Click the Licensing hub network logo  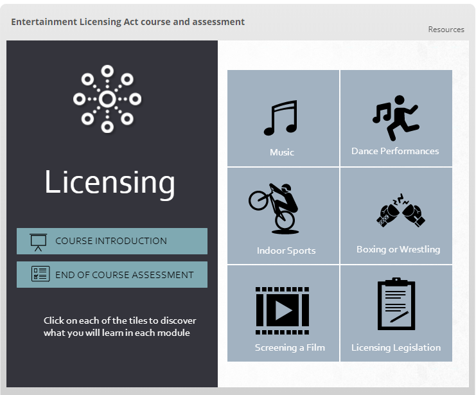(x=107, y=99)
